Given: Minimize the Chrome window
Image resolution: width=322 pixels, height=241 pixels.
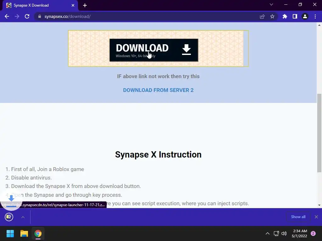Looking at the screenshot, I should (286, 4).
